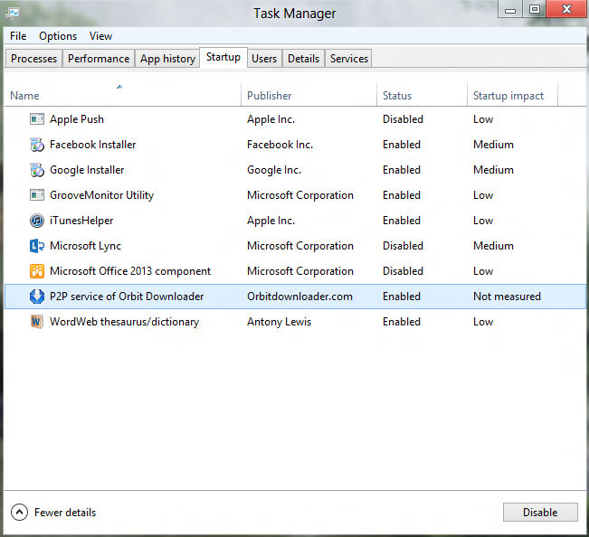This screenshot has height=537, width=589.
Task: Collapse view with Fewer details chevron
Action: (x=19, y=513)
